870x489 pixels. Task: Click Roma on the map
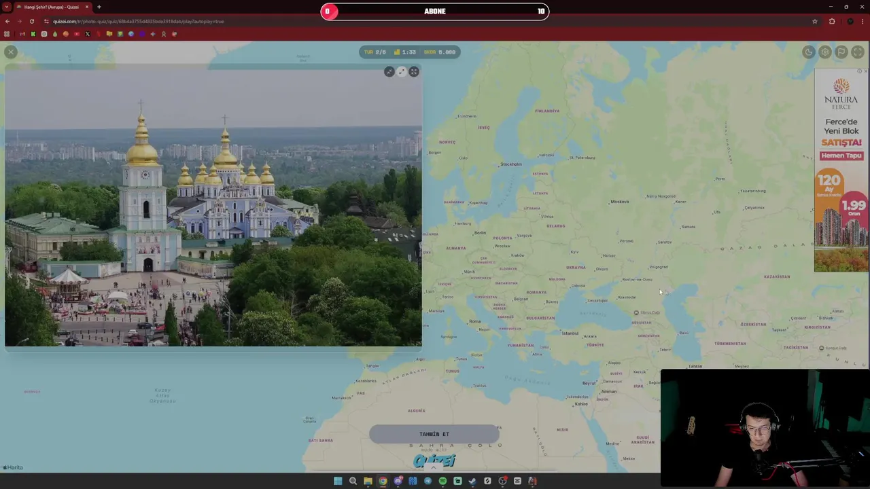tap(474, 322)
